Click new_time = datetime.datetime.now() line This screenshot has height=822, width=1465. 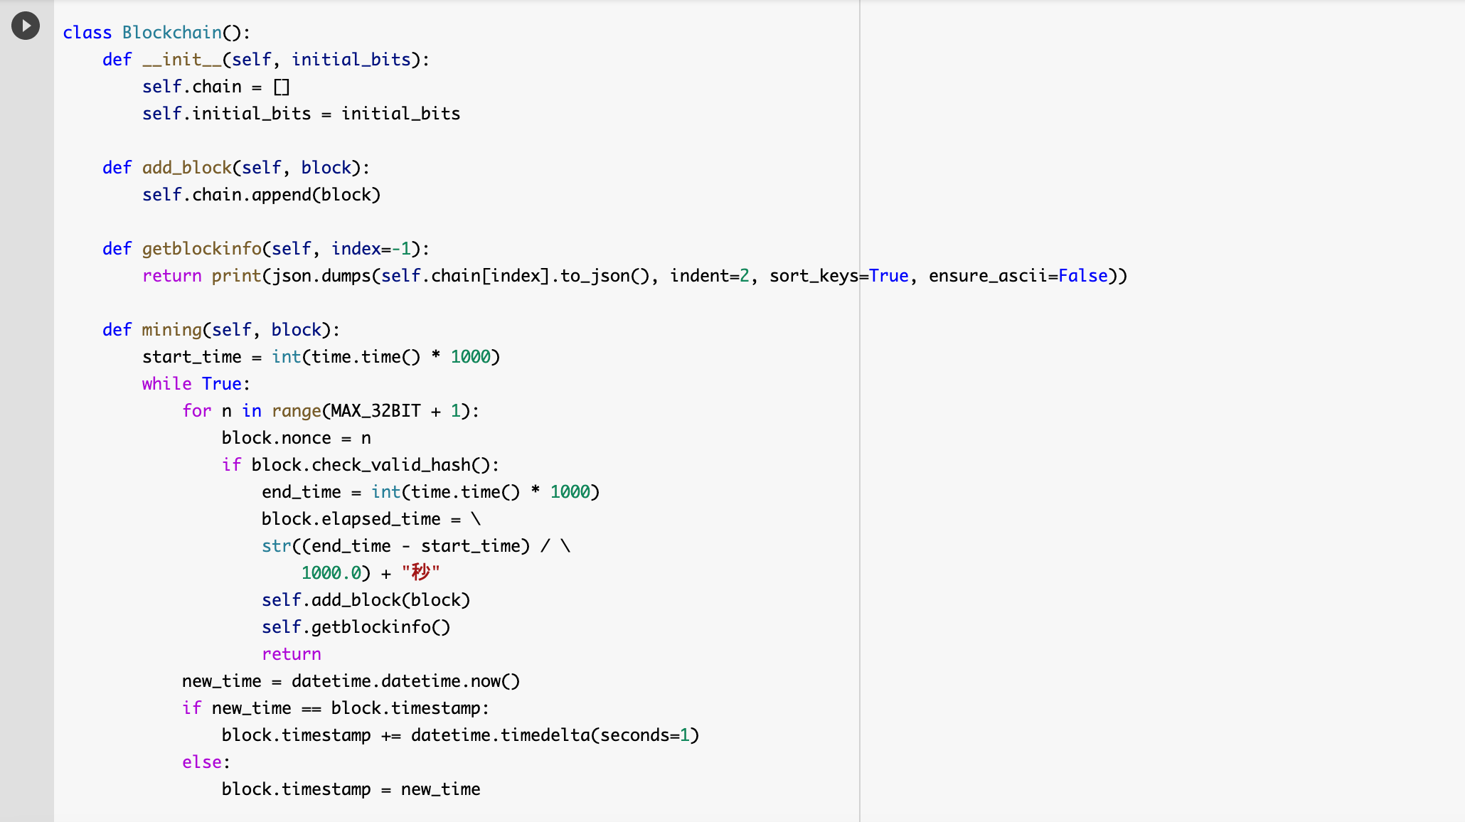[351, 681]
